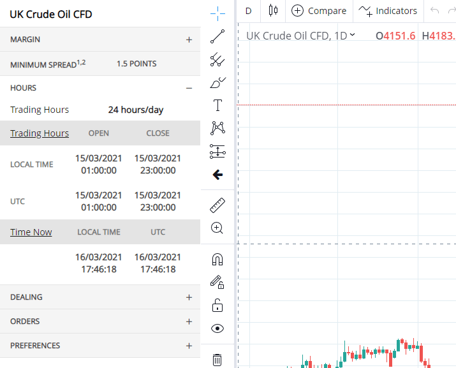Select the brush drawing tool
456x368 pixels.
click(x=217, y=83)
